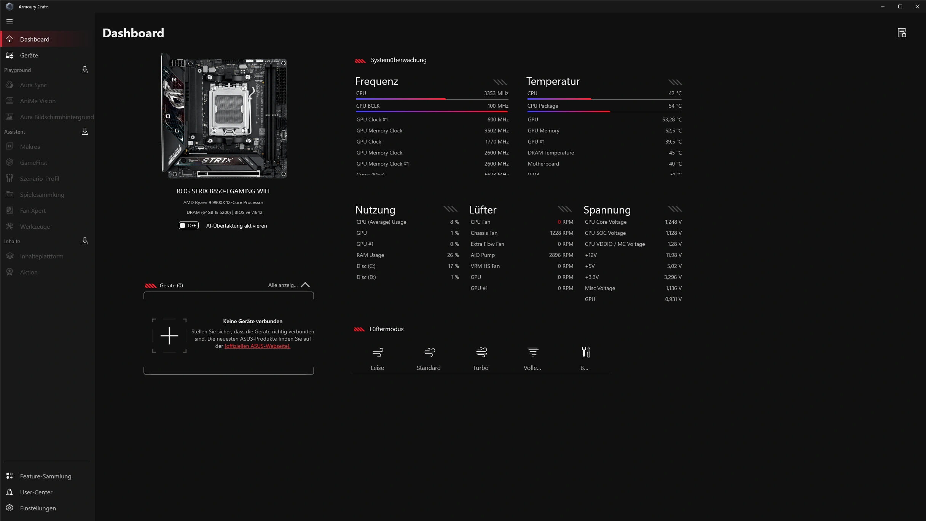Open the report icon at top right
The image size is (926, 521).
[902, 33]
